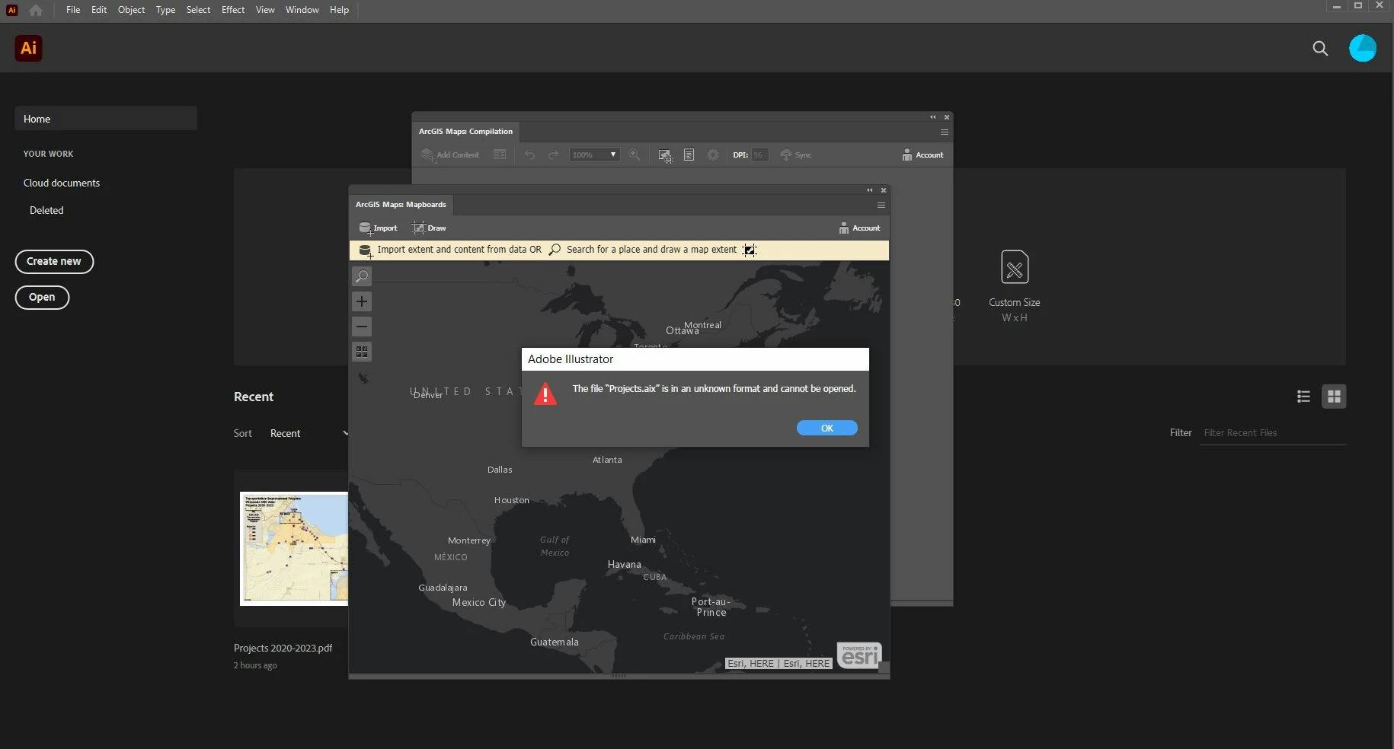Click the redo arrow in Compilation toolbar
The height and width of the screenshot is (749, 1394).
[x=554, y=155]
